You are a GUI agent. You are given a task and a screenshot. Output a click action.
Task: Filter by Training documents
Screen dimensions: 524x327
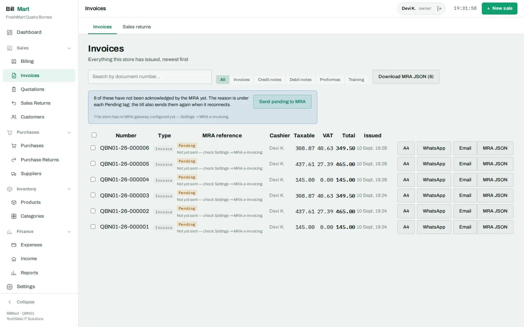pyautogui.click(x=356, y=80)
